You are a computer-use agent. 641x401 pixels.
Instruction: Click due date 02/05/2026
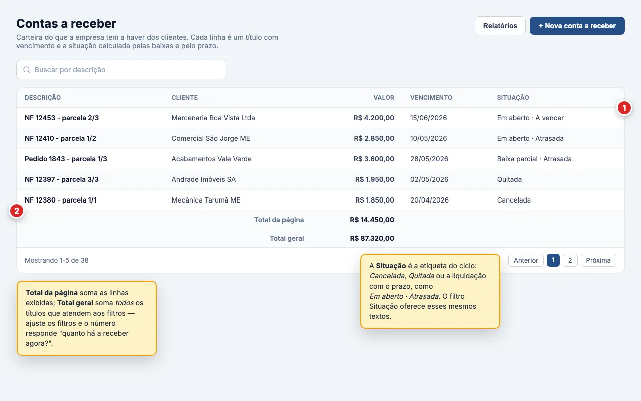pos(429,179)
